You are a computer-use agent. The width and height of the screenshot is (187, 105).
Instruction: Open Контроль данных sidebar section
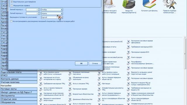19,79
